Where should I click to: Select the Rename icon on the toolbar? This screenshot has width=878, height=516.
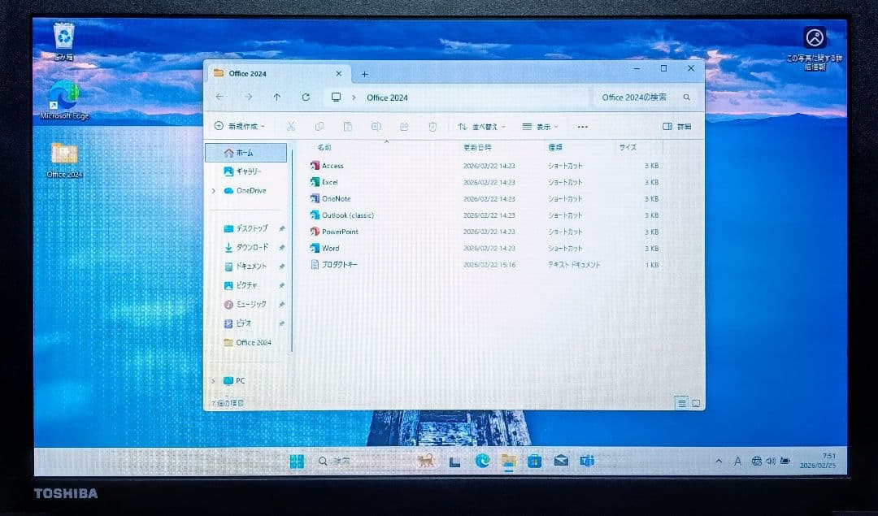click(x=376, y=127)
